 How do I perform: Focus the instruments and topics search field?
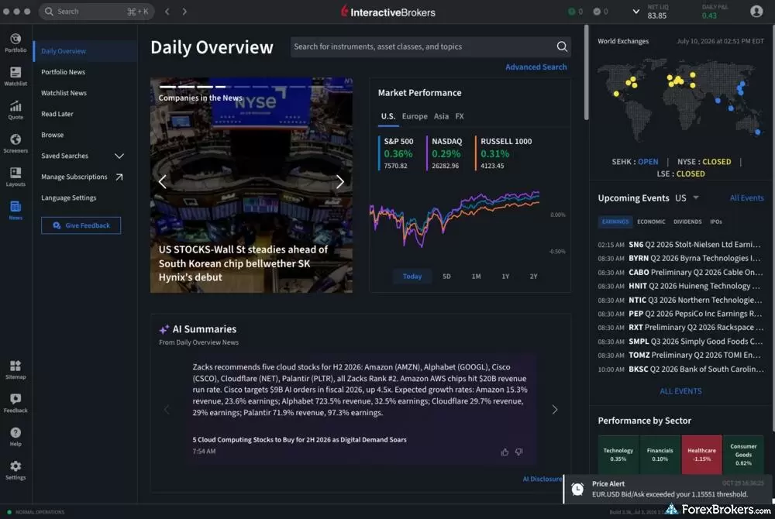tap(430, 46)
